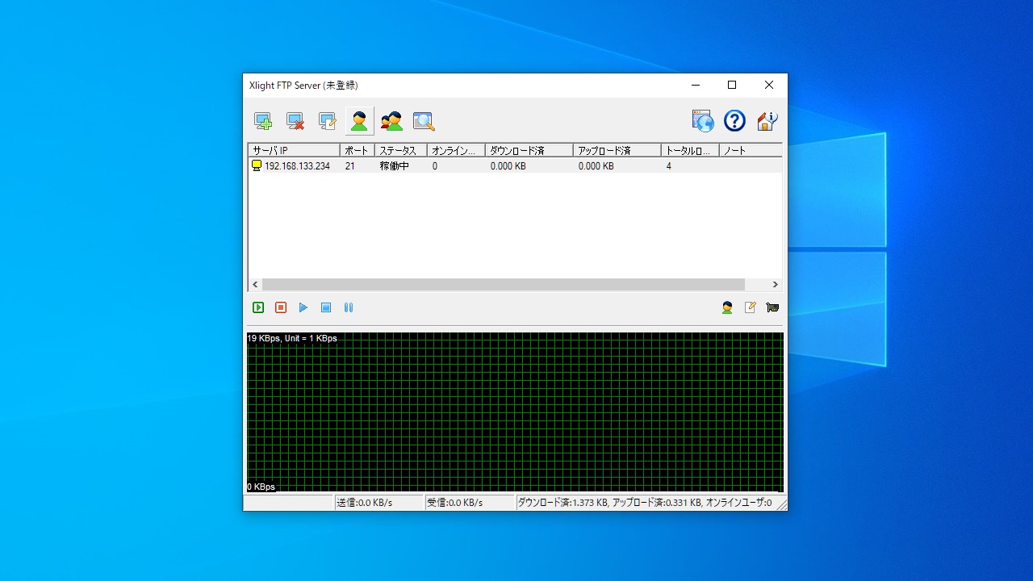
Task: Click the house info about icon
Action: (x=767, y=121)
